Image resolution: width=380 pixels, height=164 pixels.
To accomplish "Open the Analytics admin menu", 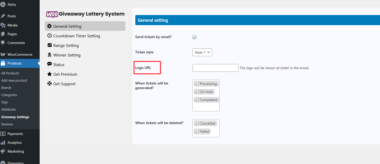I will pos(15,142).
